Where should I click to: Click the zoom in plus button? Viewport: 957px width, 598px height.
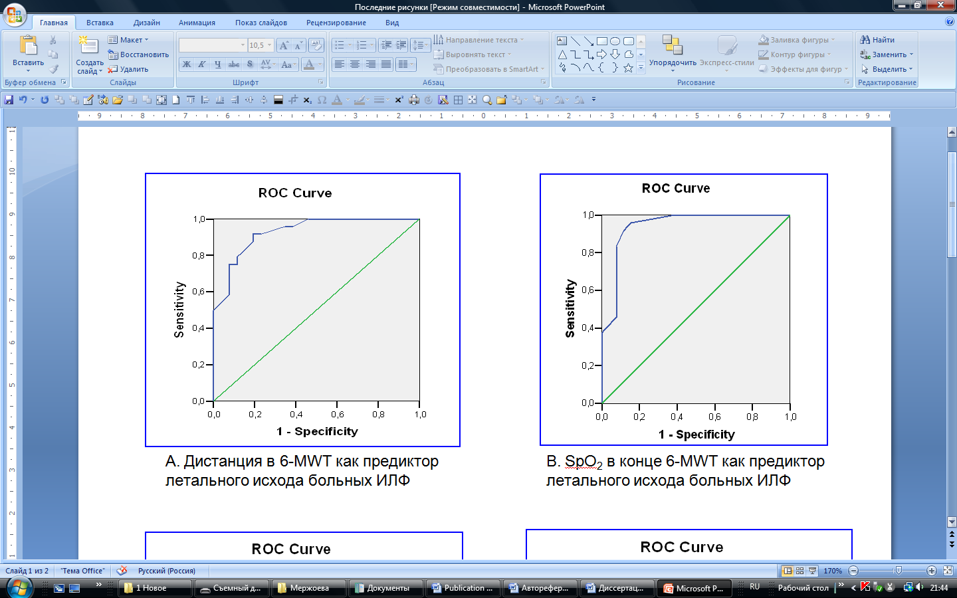point(932,571)
